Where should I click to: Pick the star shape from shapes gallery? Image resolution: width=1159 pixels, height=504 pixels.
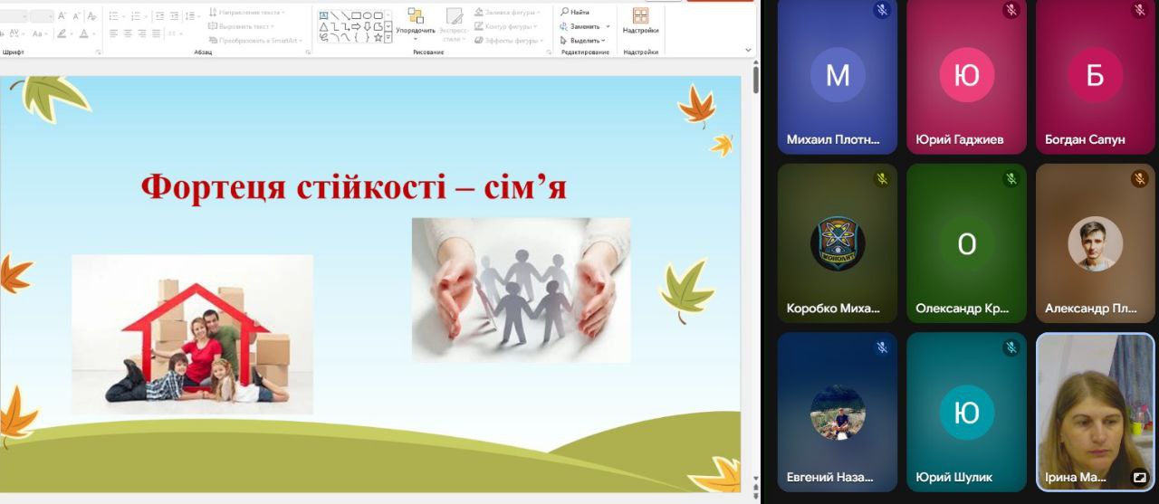click(x=378, y=37)
